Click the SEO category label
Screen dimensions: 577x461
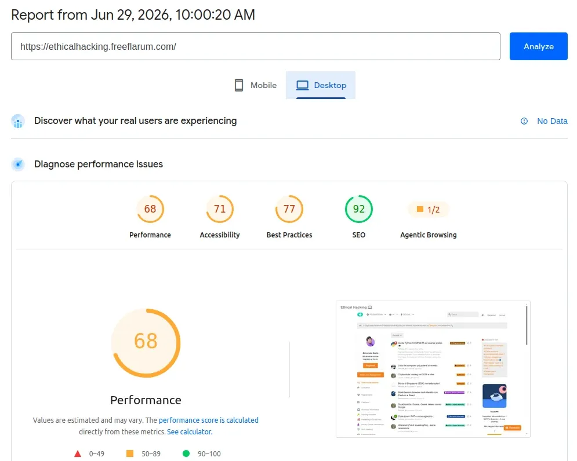coord(359,235)
